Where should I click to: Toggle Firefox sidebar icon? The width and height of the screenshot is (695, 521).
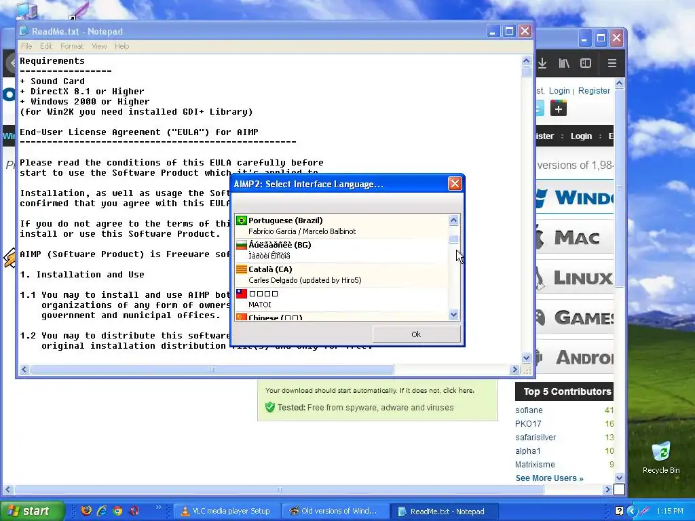click(586, 63)
